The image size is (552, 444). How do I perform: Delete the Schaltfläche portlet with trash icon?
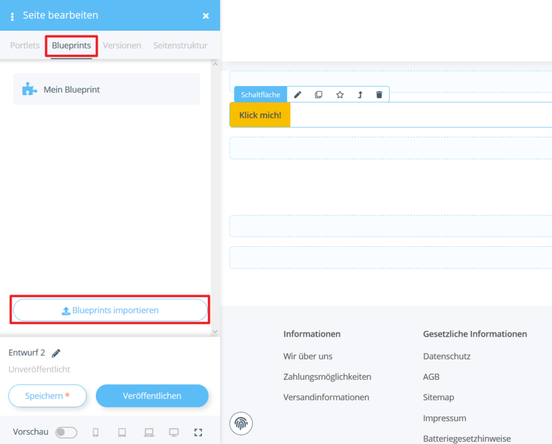(379, 95)
